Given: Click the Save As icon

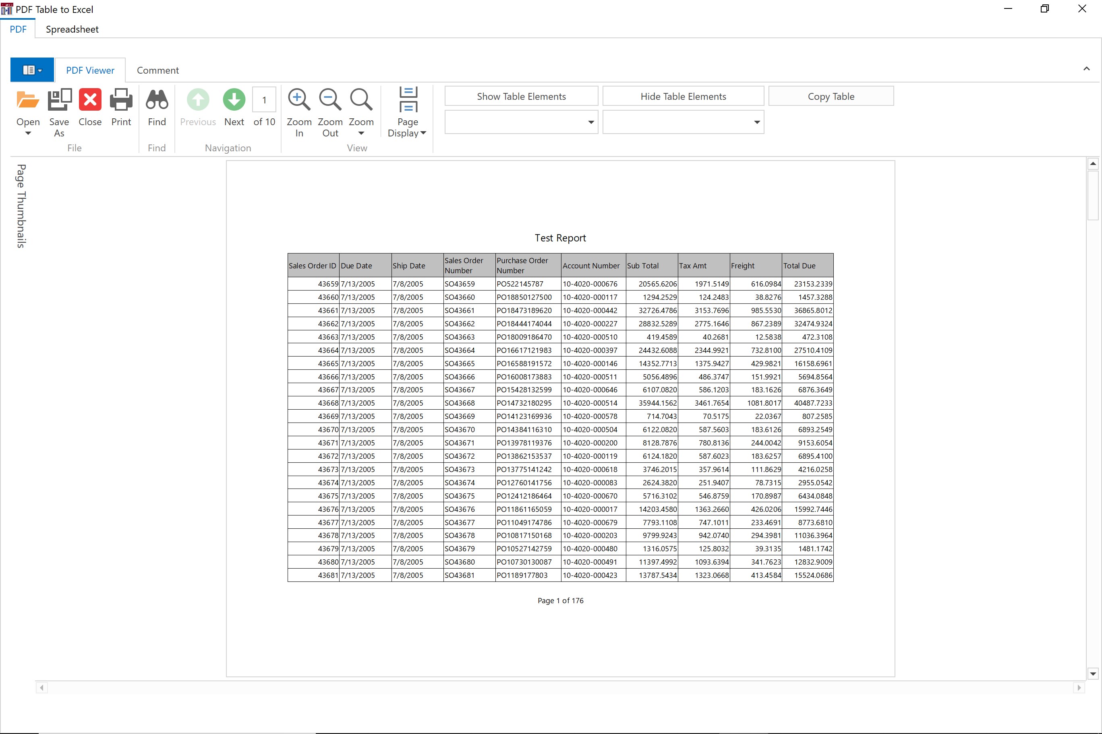Looking at the screenshot, I should pos(59,100).
